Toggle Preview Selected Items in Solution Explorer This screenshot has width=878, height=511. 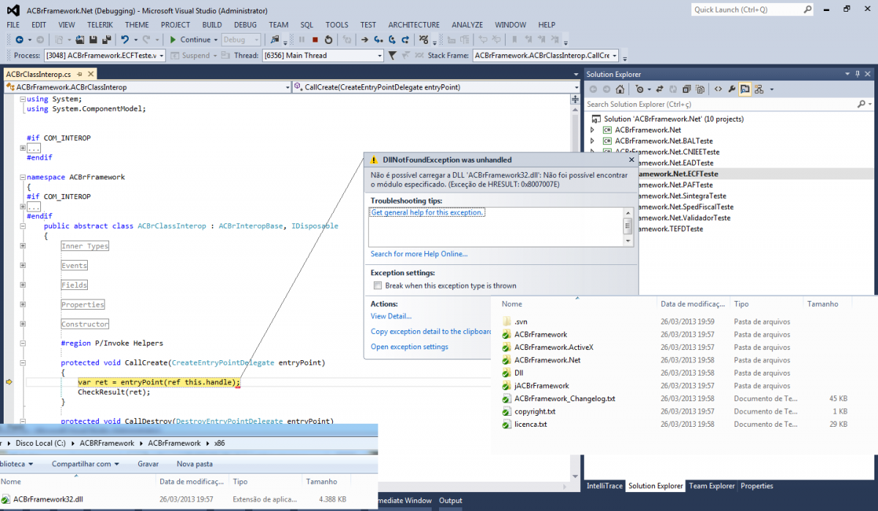click(745, 89)
